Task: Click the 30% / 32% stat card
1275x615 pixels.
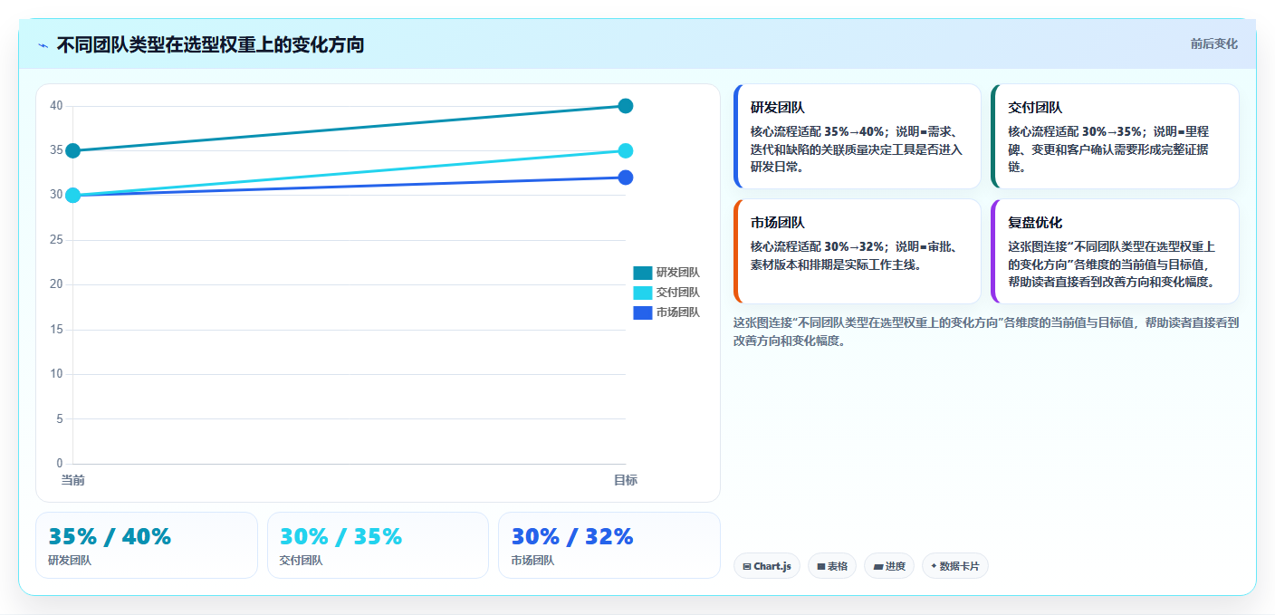Action: tap(609, 545)
